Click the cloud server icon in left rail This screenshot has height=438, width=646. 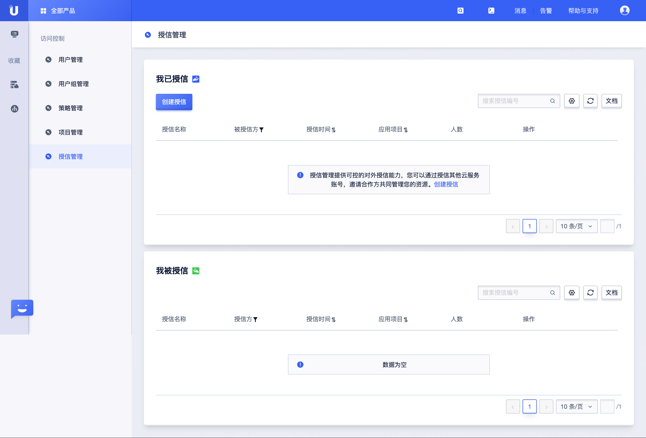point(14,85)
